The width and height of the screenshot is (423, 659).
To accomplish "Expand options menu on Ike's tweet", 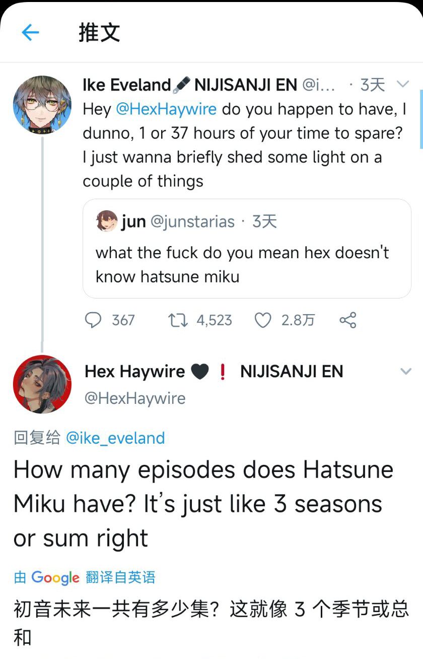I will 403,84.
